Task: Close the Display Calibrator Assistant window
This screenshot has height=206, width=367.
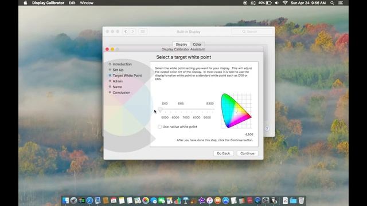Action: pos(107,49)
